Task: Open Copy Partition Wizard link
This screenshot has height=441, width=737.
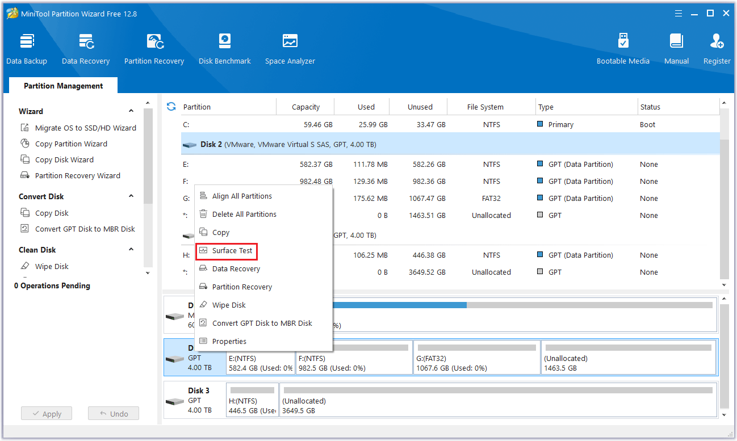Action: point(71,144)
